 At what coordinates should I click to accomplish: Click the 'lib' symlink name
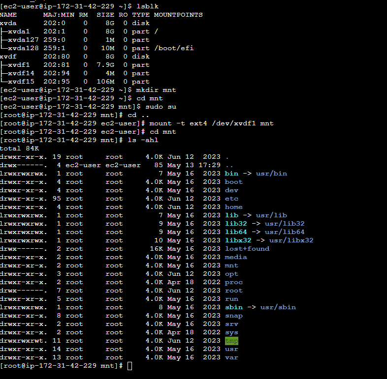[x=231, y=215]
